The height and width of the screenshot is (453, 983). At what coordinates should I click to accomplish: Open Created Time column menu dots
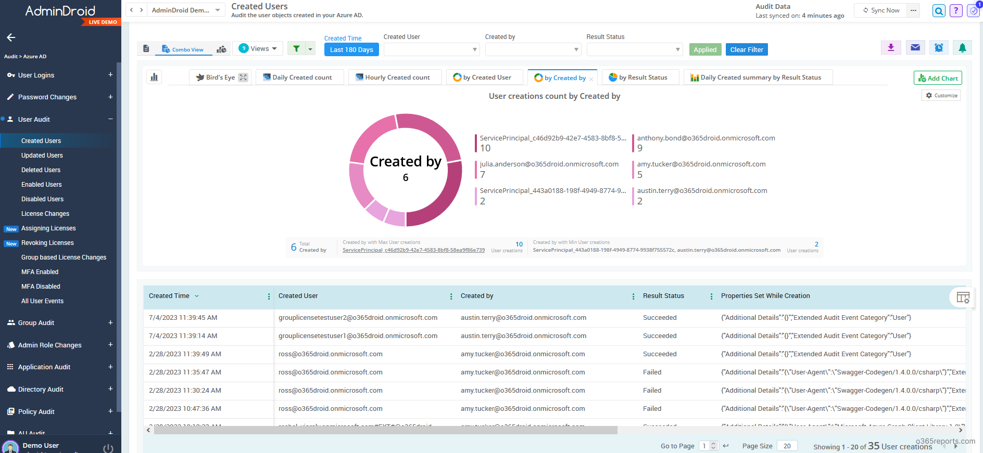tap(269, 296)
